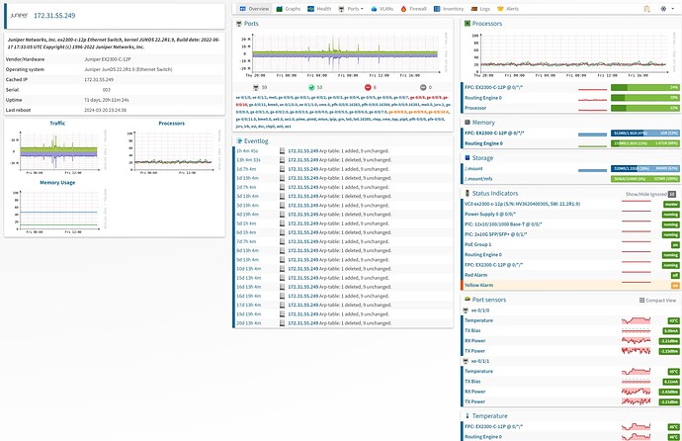Click the xe-0/1/1 RX Power sensor row
The height and width of the screenshot is (441, 682).
[x=570, y=392]
